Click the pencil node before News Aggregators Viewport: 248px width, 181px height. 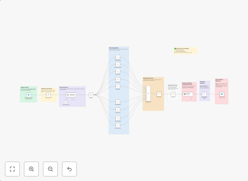click(91, 95)
